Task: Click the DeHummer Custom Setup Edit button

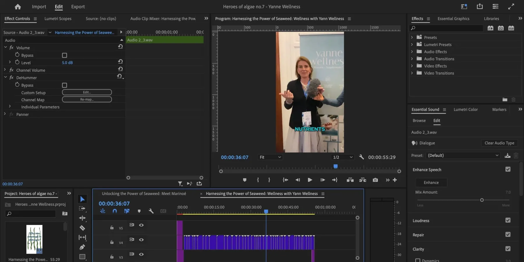Action: point(87,92)
